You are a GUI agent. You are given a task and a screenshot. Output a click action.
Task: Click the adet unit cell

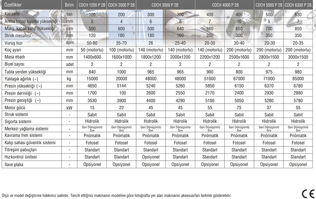tap(70, 65)
